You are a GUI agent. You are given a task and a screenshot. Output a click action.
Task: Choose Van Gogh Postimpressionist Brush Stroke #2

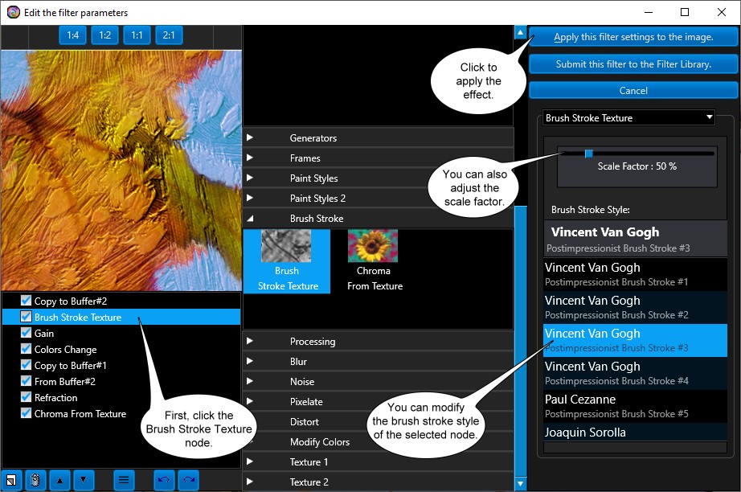click(x=635, y=307)
